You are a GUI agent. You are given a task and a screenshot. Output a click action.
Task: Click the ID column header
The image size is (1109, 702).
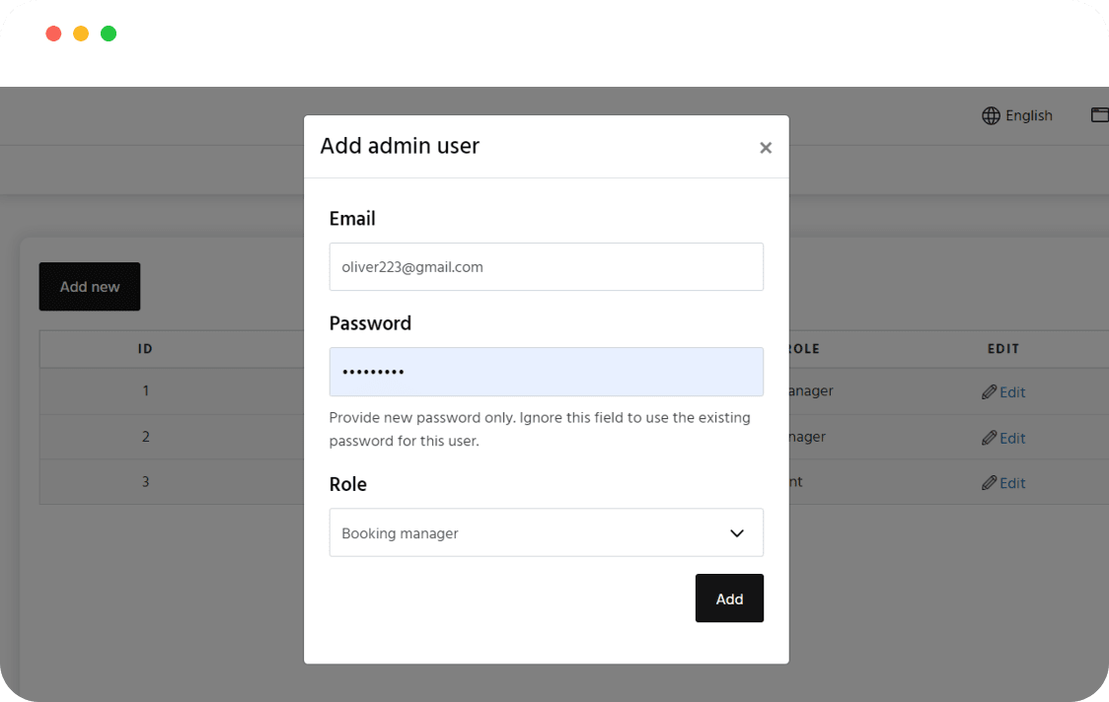[x=145, y=348]
